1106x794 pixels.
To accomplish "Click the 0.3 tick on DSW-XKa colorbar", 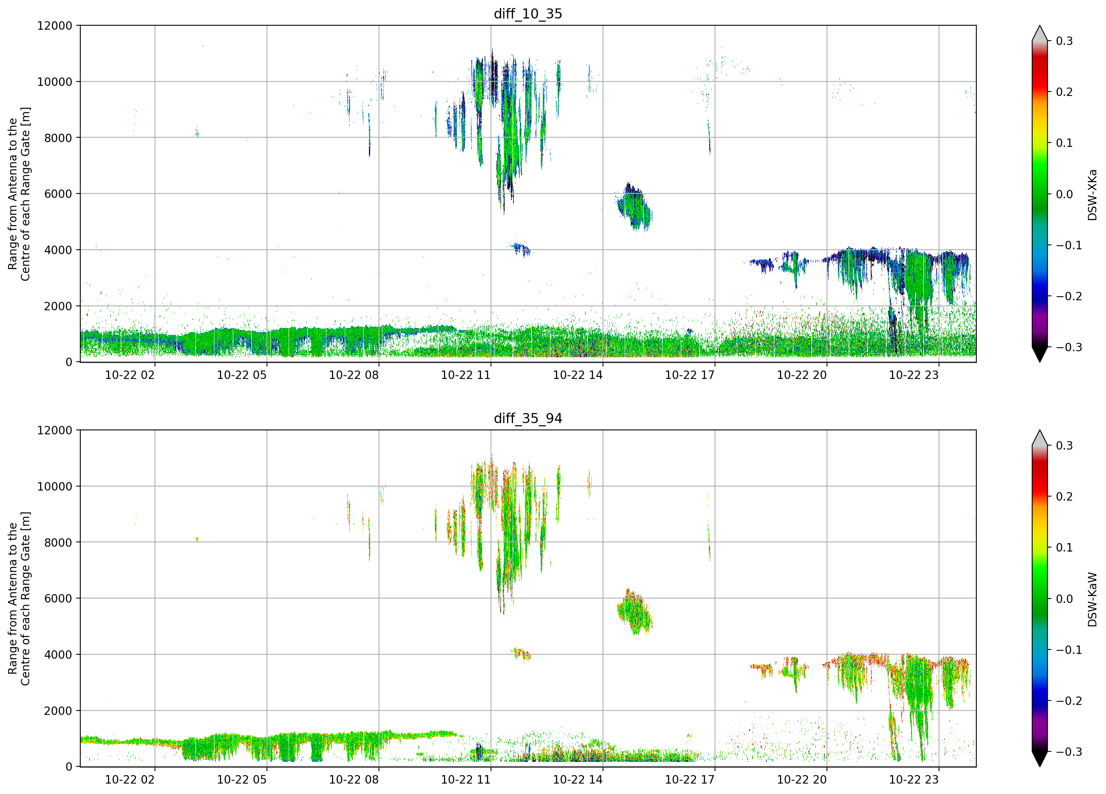I will [1064, 41].
